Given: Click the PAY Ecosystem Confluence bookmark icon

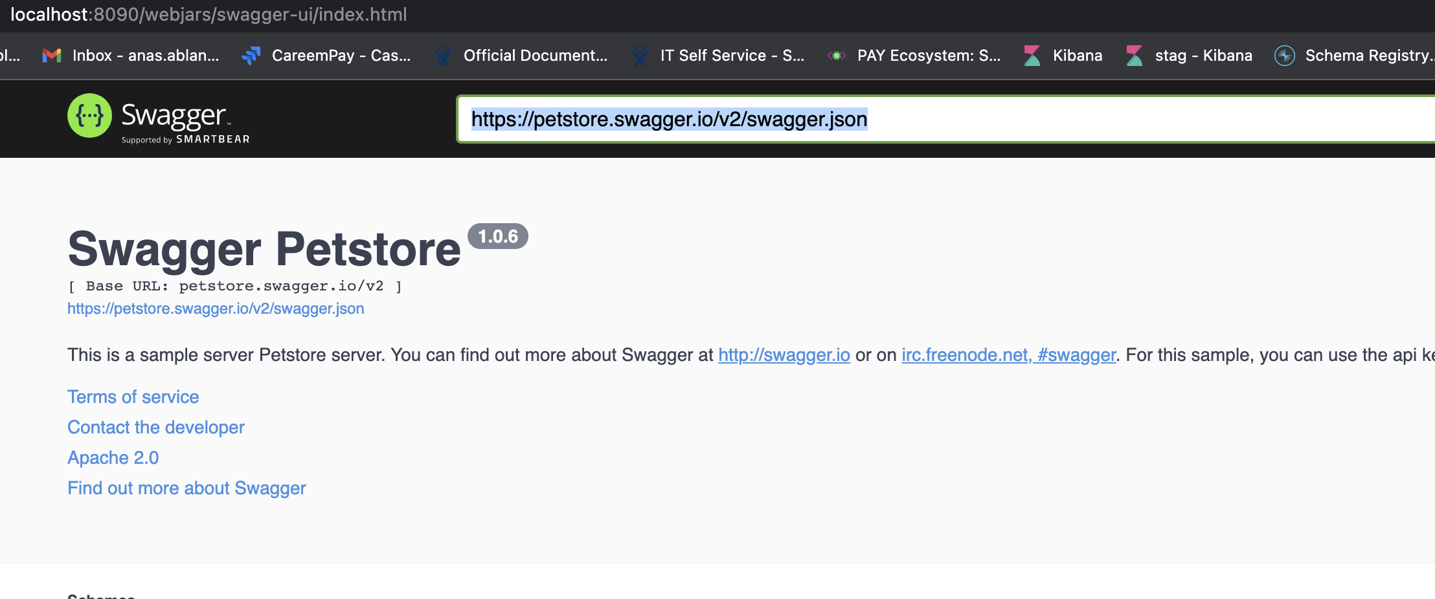Looking at the screenshot, I should 837,55.
